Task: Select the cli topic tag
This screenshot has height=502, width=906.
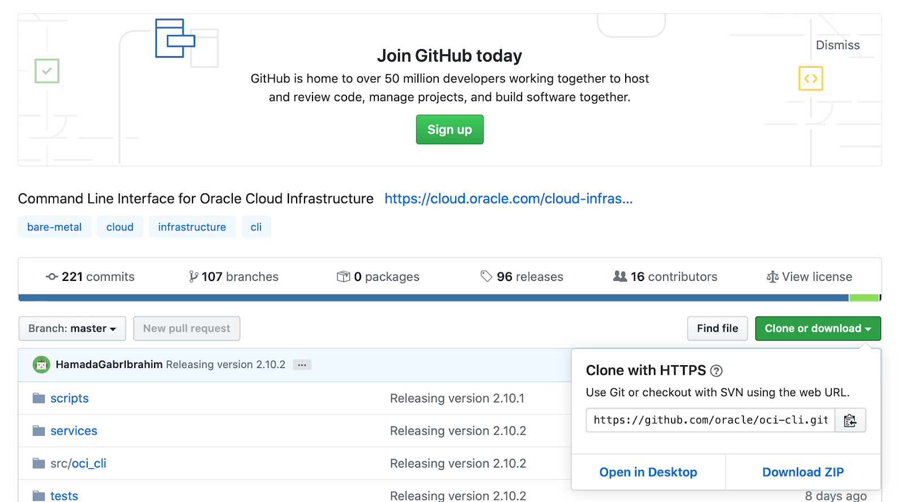Action: (256, 227)
